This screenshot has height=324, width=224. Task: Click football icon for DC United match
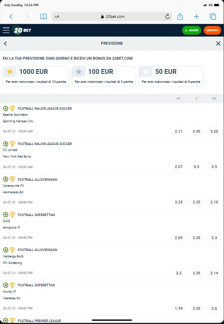pyautogui.click(x=6, y=144)
